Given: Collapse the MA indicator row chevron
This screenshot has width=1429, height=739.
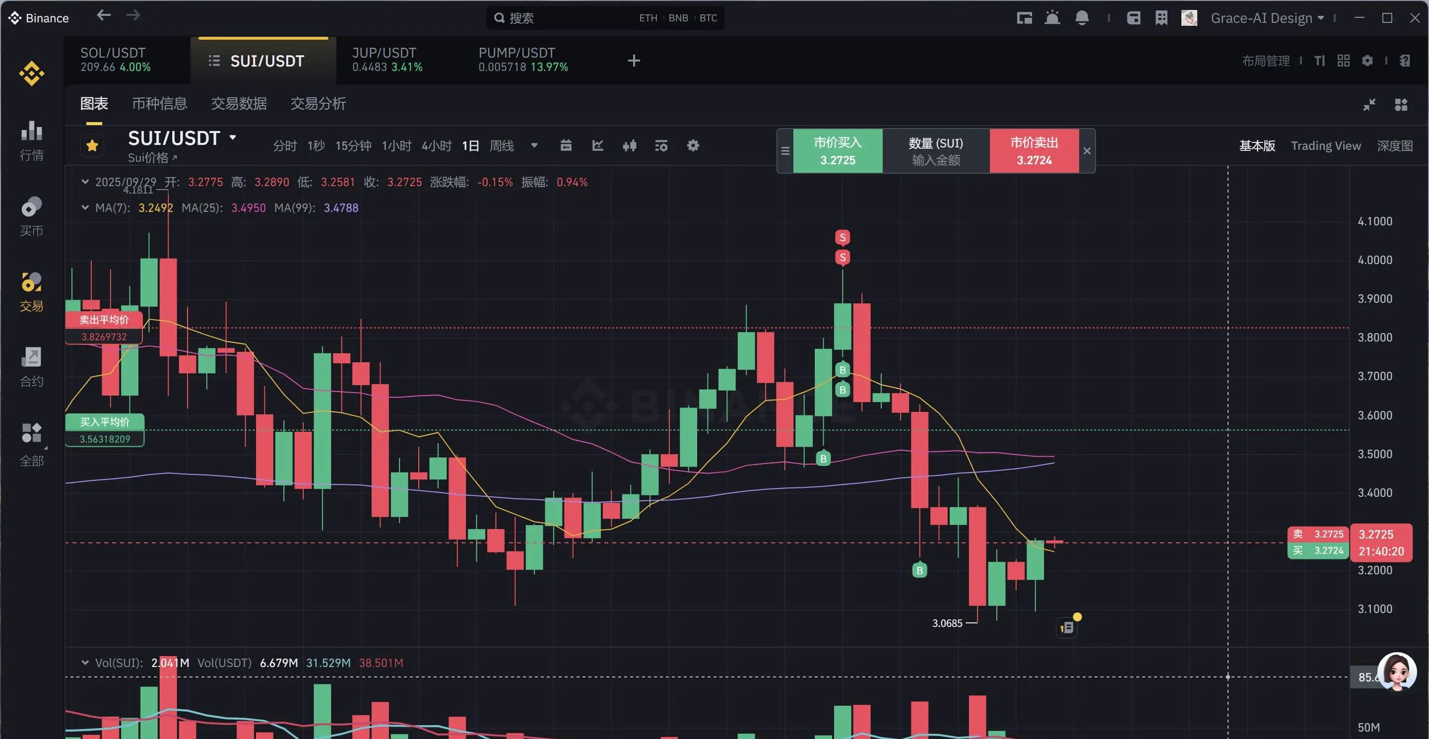Looking at the screenshot, I should tap(85, 207).
